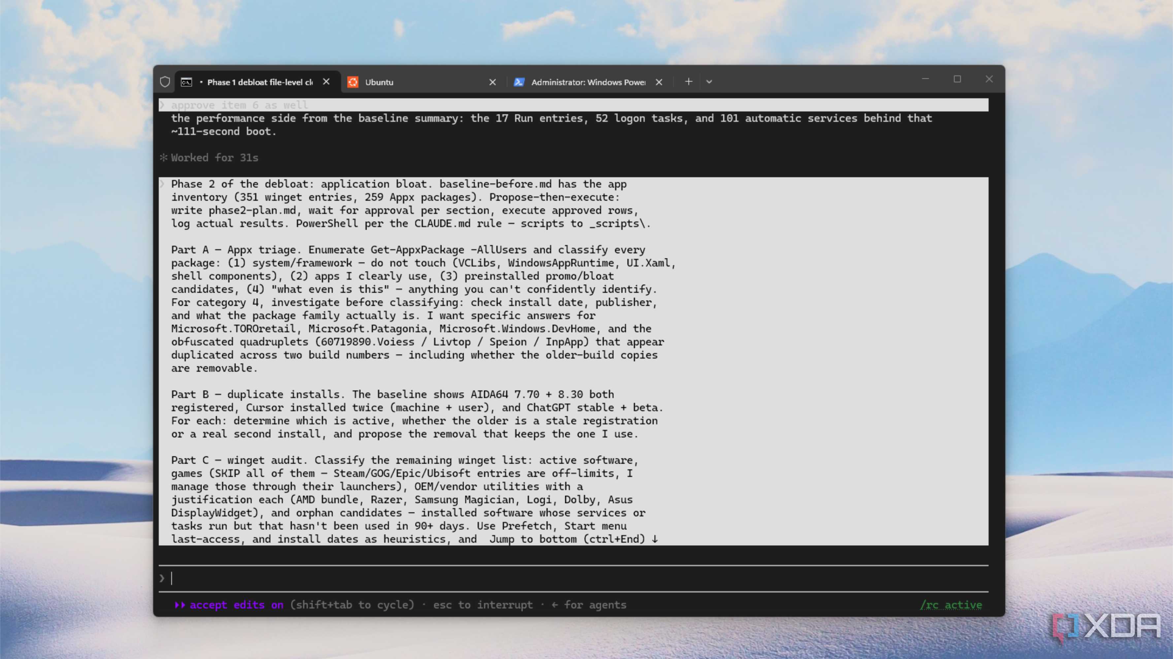Click 'Jump to bottom (ctrl+End)' text
Screen dimensions: 1173x659
(574, 539)
